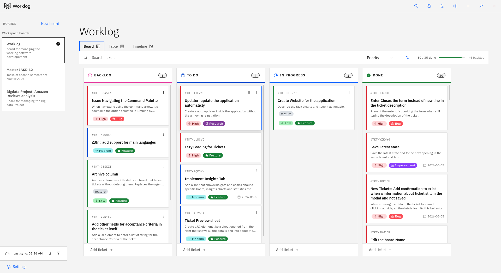Open menu for Edit the board Name ticket
This screenshot has height=273, width=501.
442,232
